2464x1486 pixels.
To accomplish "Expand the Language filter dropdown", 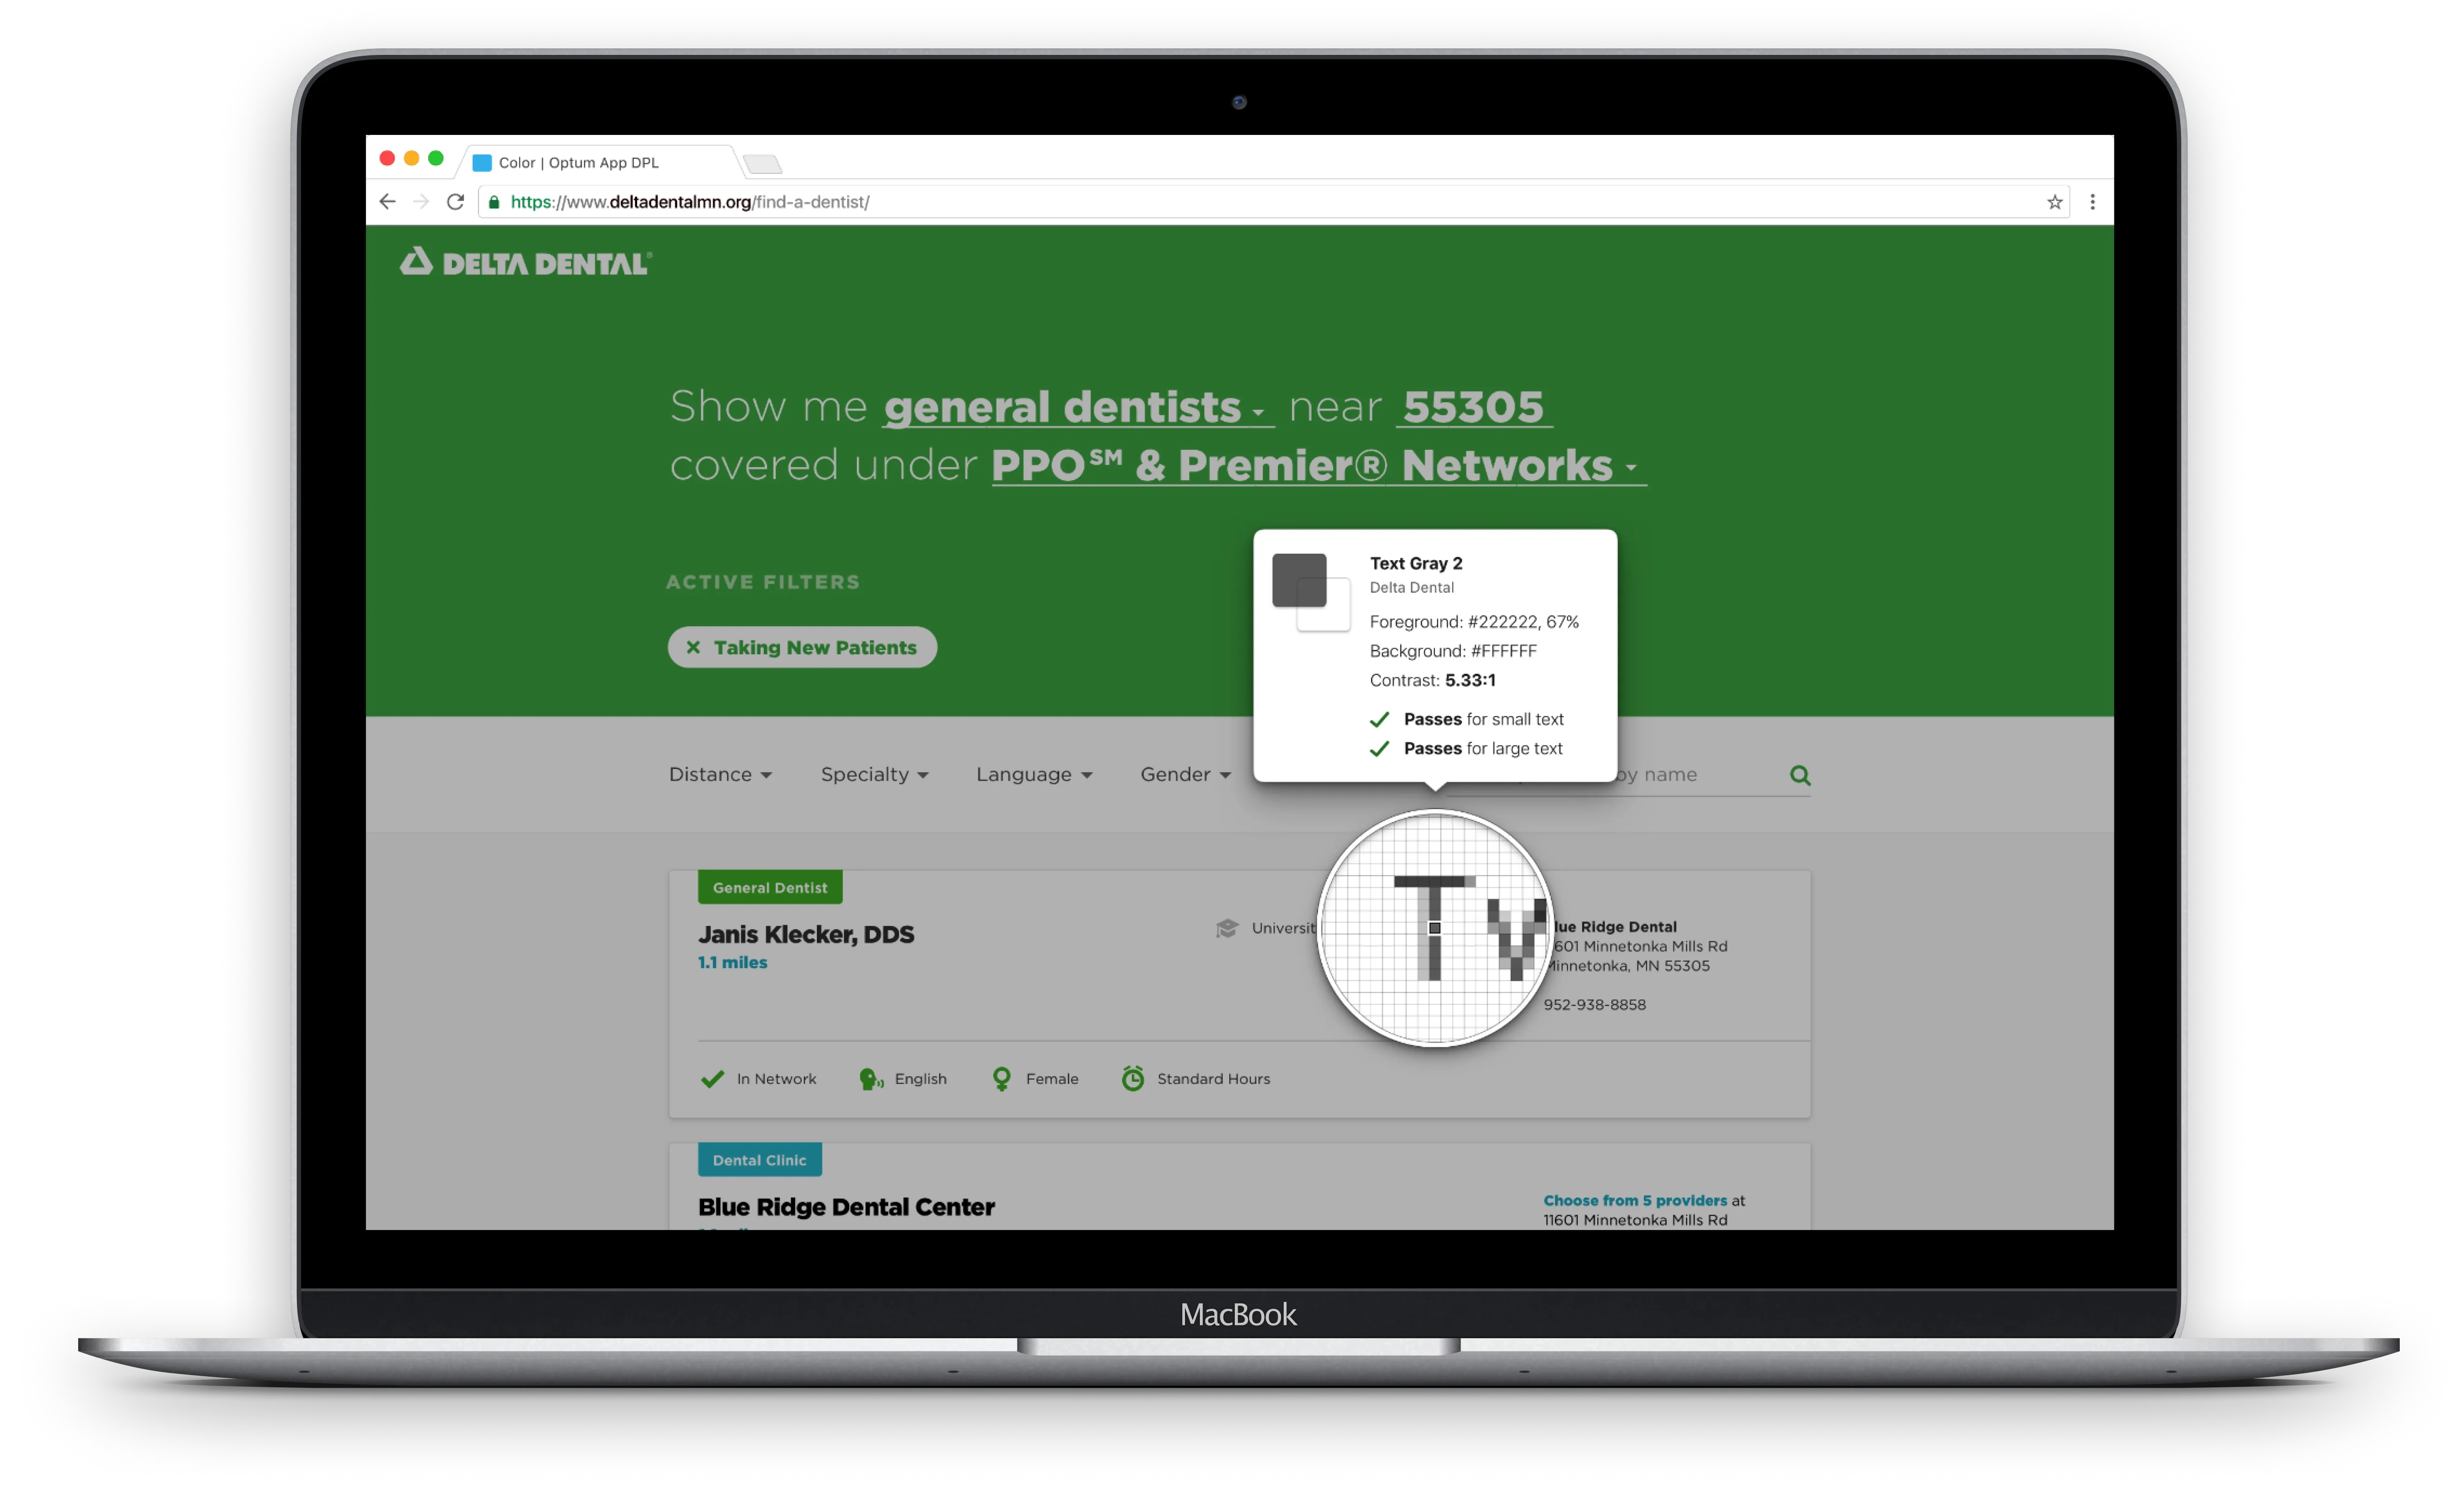I will (x=1034, y=775).
